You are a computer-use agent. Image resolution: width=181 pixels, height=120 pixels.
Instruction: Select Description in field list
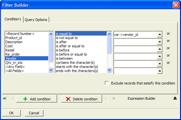coord(27,42)
